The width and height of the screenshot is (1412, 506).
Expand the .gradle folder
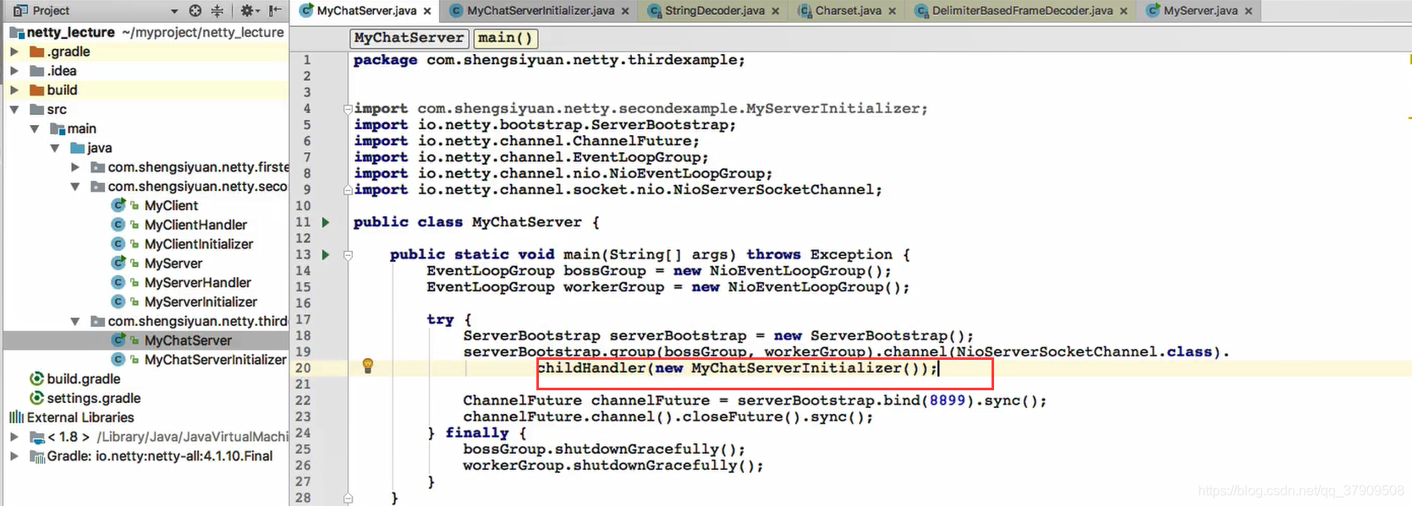pos(14,52)
